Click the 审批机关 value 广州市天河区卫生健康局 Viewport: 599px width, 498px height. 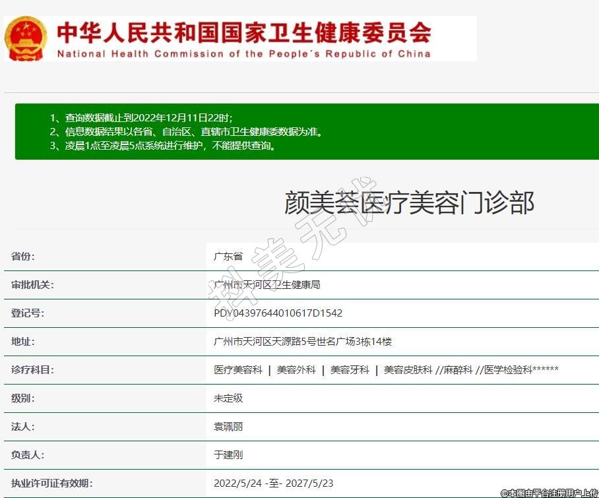(267, 285)
